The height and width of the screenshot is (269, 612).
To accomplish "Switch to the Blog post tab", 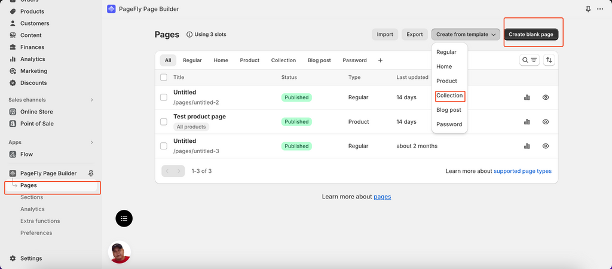I will click(x=319, y=60).
